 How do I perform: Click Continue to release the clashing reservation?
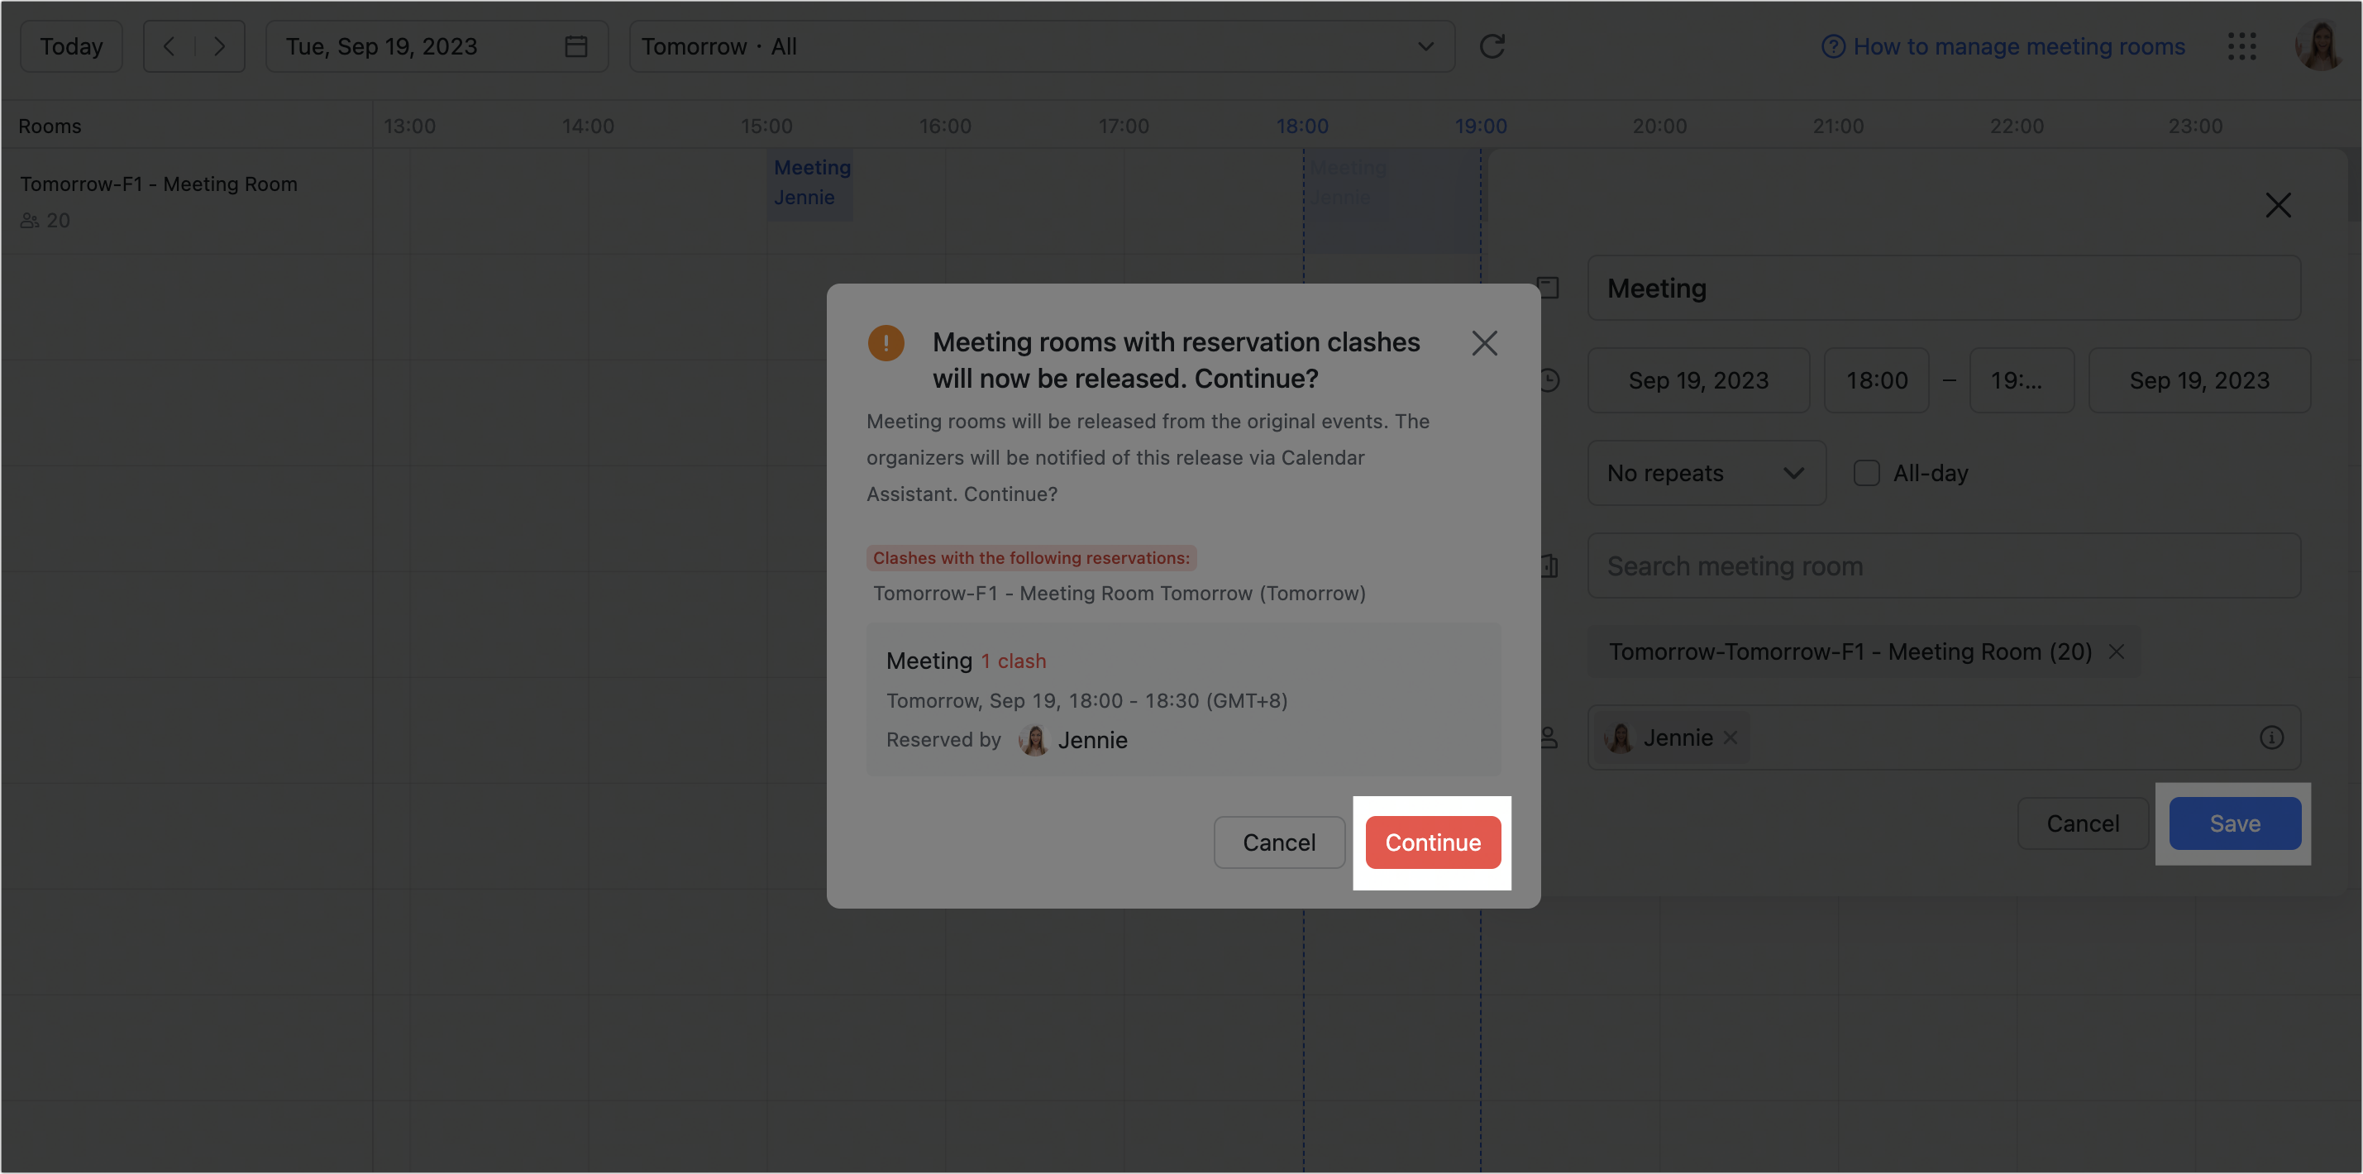coord(1432,842)
